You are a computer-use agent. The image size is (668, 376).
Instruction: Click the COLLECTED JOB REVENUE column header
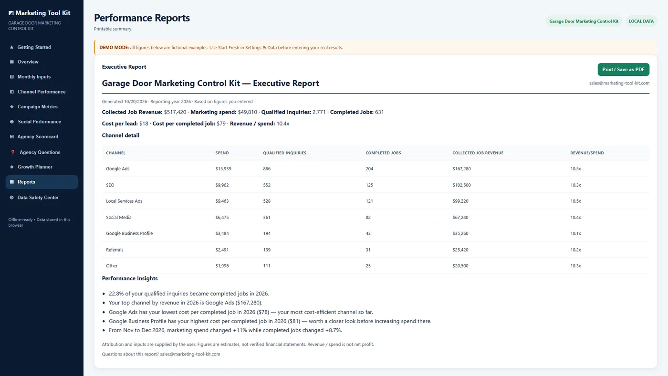tap(478, 153)
